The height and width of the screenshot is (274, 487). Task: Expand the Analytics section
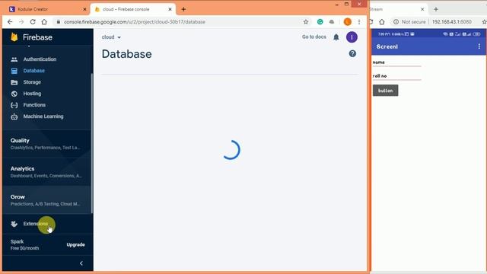[x=46, y=172]
